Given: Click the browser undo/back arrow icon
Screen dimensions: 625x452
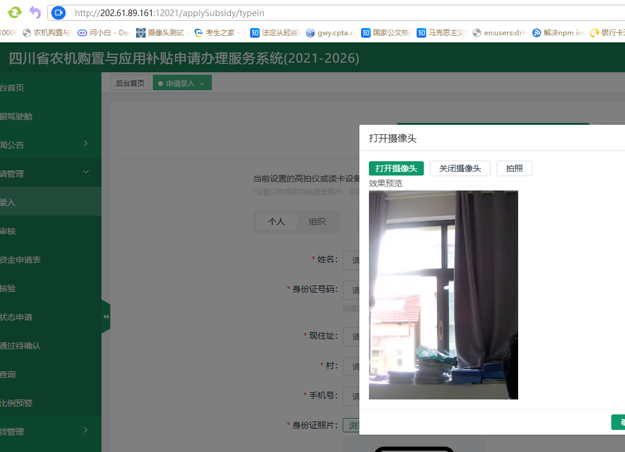Looking at the screenshot, I should [35, 13].
